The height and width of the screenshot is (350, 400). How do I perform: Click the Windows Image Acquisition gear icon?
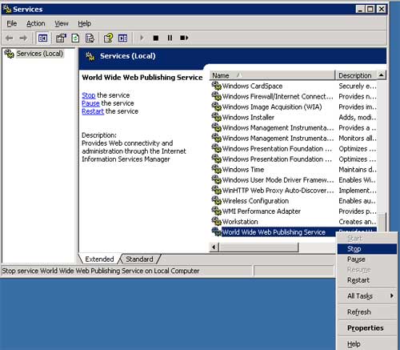(217, 107)
